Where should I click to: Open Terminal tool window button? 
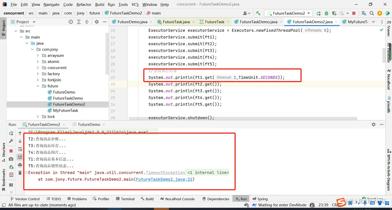pyautogui.click(x=125, y=199)
